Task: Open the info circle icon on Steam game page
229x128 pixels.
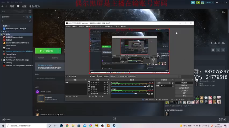Action: 218,50
